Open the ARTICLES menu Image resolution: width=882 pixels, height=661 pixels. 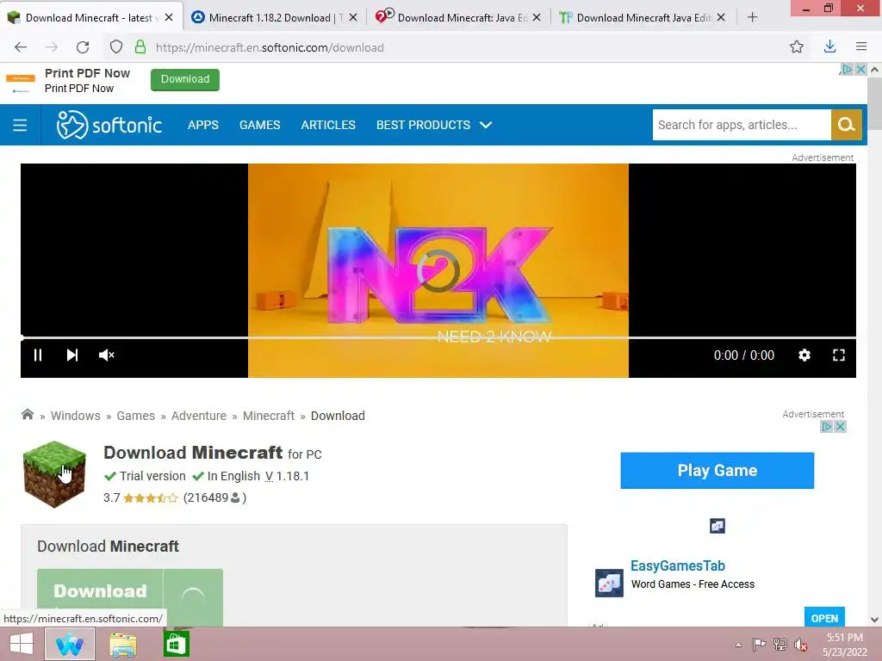328,125
